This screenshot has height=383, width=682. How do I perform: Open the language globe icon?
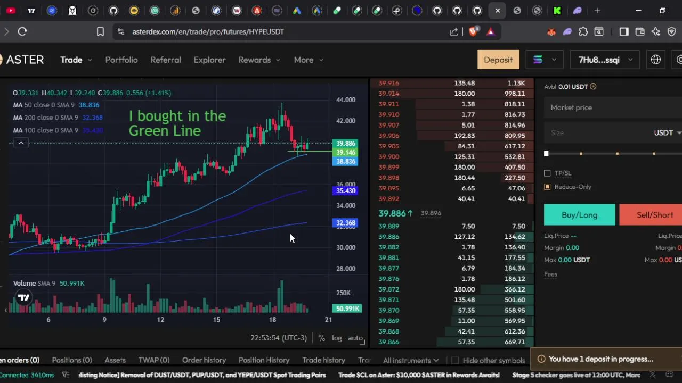[x=656, y=60]
